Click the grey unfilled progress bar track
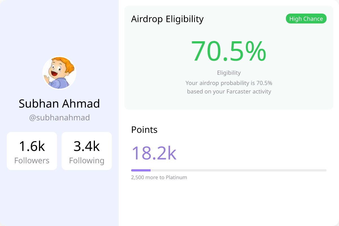 (238, 170)
